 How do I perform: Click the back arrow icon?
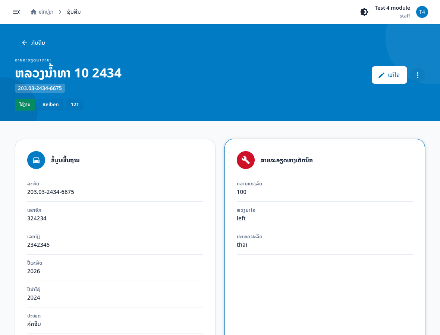pos(25,42)
